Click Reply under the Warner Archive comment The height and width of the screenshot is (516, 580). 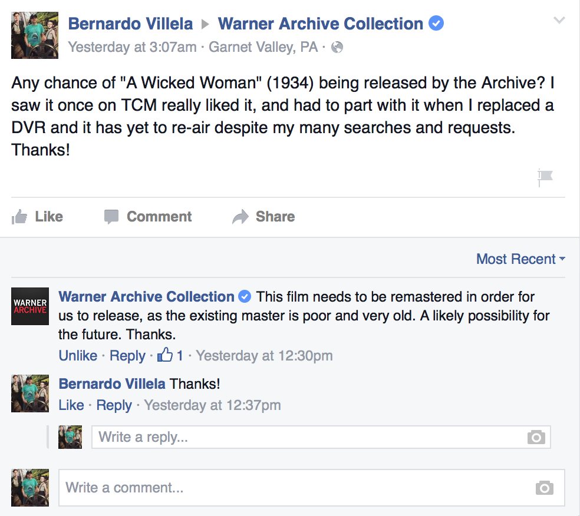coord(127,355)
